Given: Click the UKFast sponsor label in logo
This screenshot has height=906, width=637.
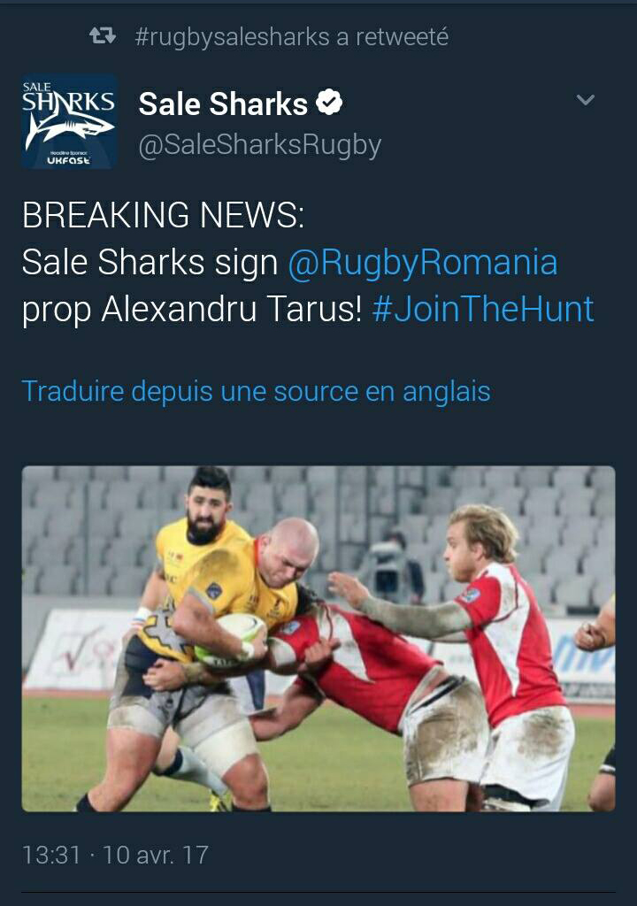Looking at the screenshot, I should tap(69, 160).
